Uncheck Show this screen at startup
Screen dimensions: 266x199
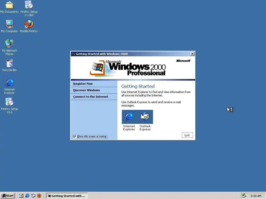click(75, 137)
